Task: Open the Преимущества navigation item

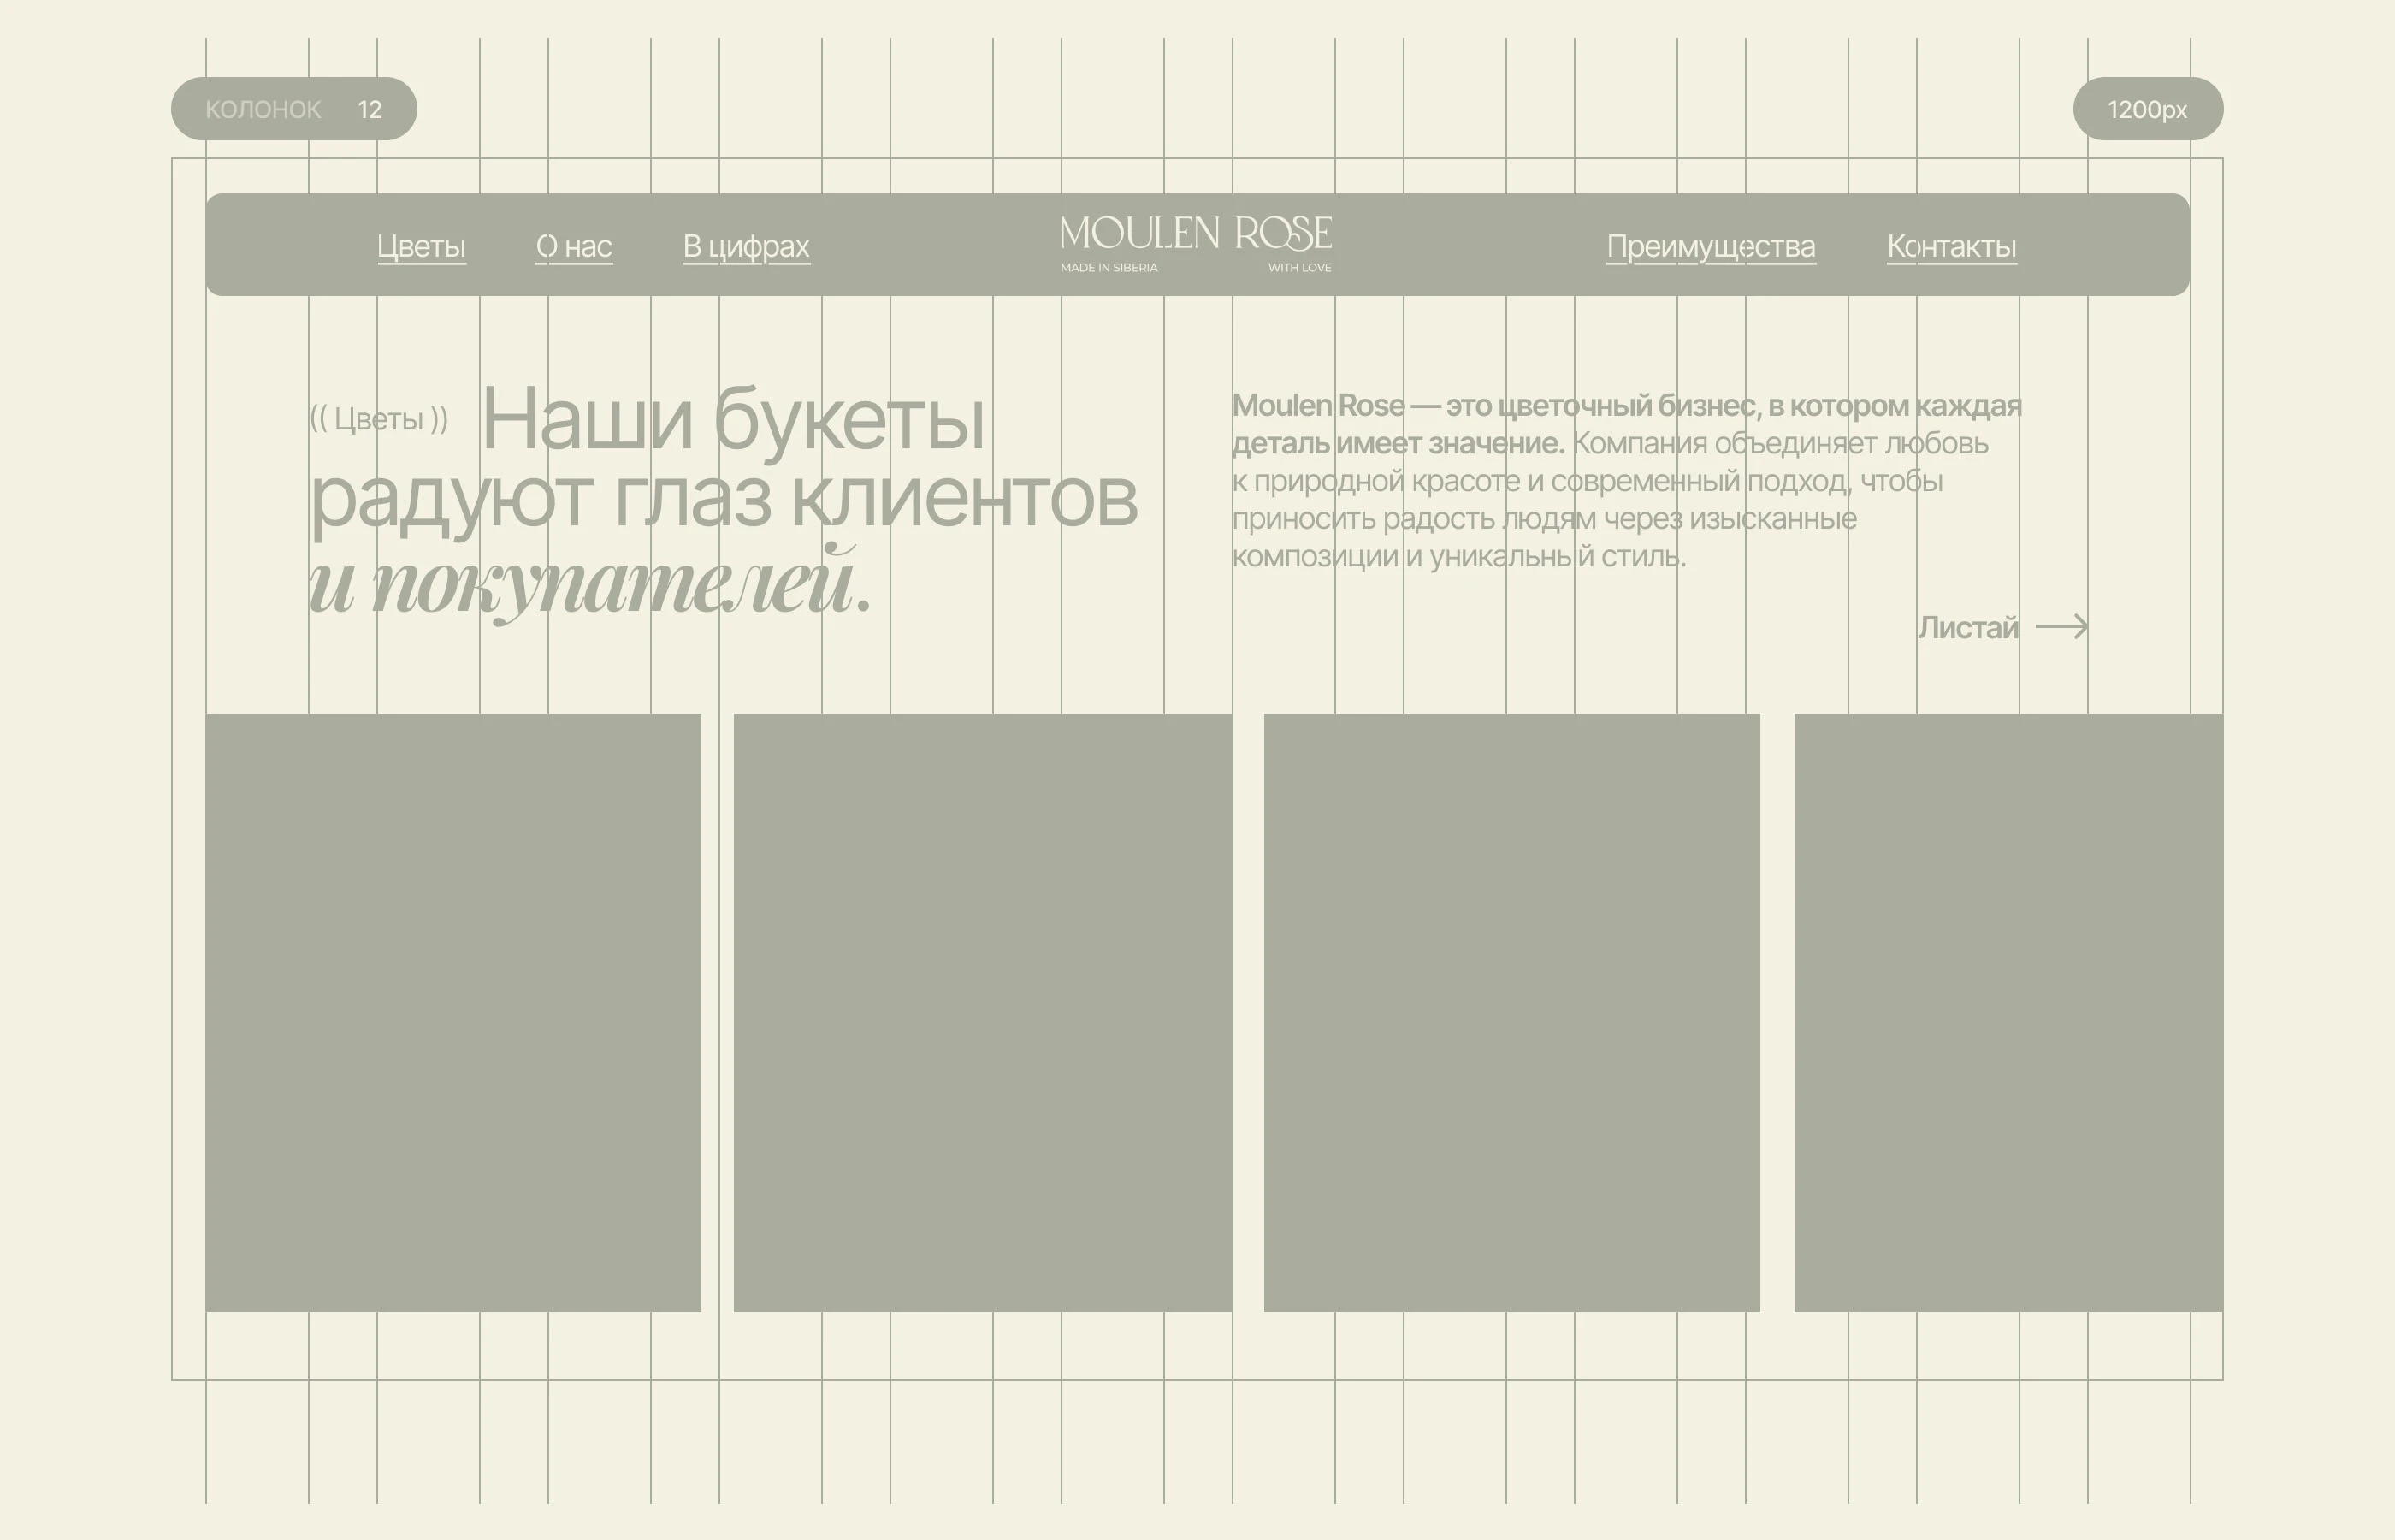Action: (x=1712, y=247)
